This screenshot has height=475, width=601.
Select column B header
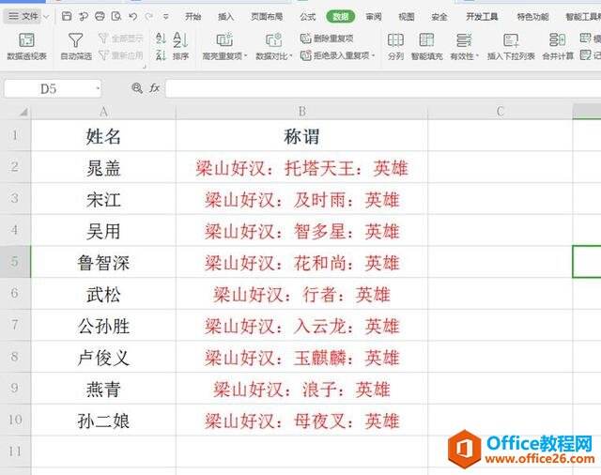(x=301, y=112)
